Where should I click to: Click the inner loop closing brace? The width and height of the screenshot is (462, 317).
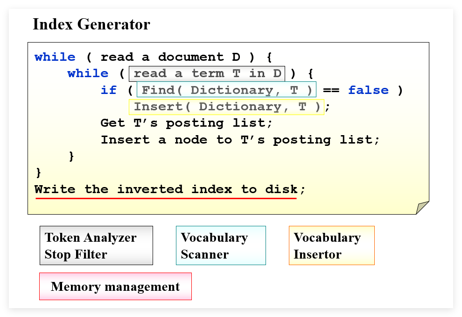pos(71,156)
